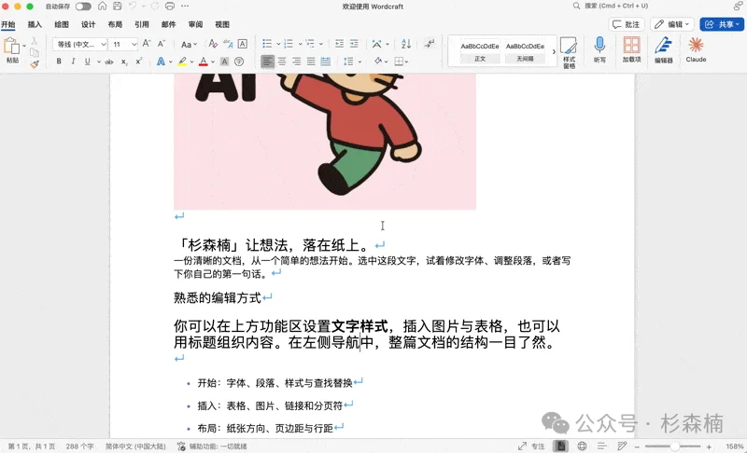Click the blue text effects A icon

(x=161, y=62)
